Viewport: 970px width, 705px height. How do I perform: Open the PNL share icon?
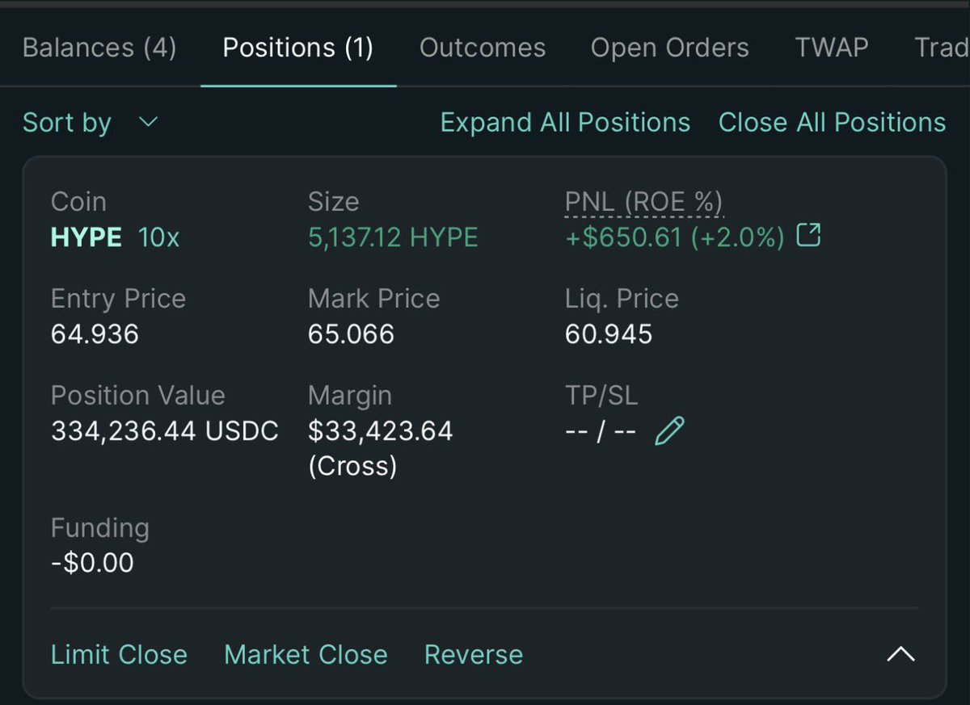pyautogui.click(x=808, y=236)
